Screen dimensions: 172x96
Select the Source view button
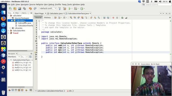pyautogui.click(x=38, y=18)
